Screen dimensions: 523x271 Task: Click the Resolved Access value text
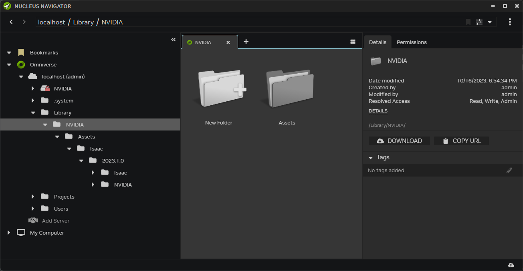493,101
